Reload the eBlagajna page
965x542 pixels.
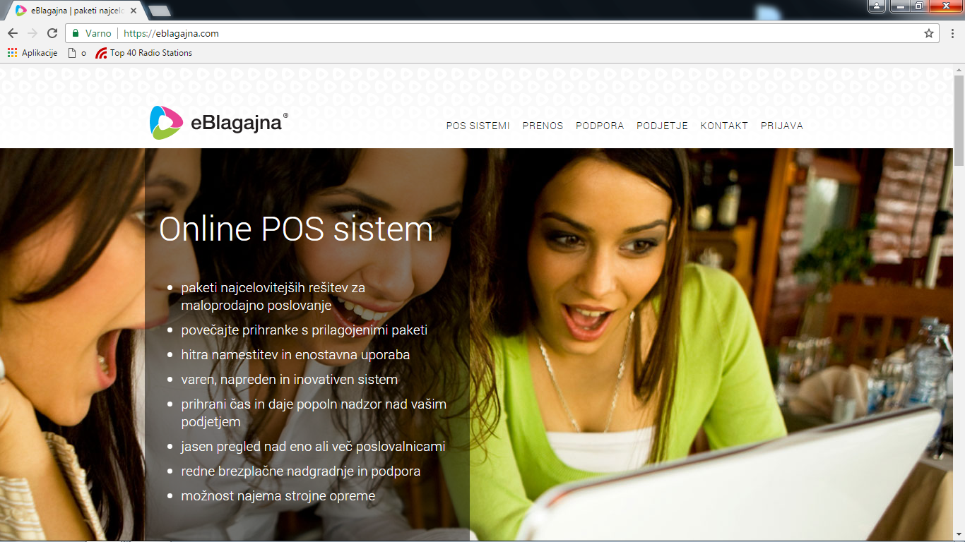click(52, 33)
